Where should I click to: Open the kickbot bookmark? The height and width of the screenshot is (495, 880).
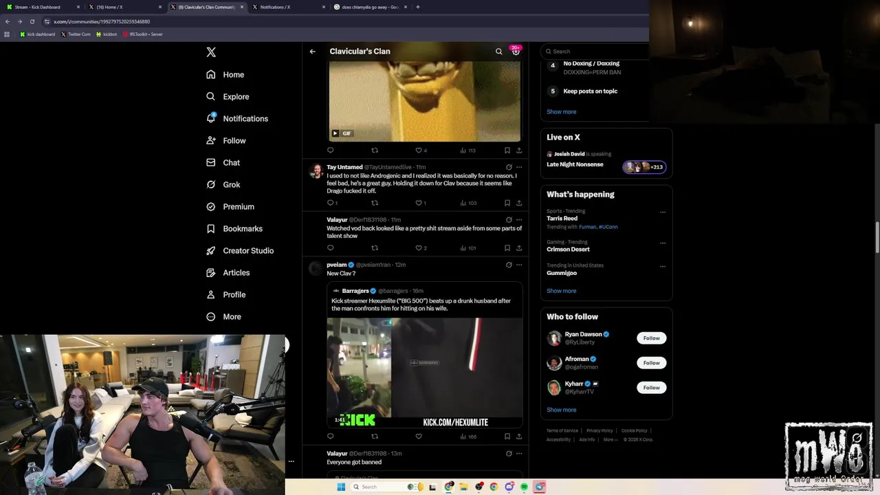[x=107, y=34]
